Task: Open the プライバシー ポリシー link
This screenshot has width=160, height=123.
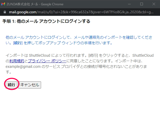Action: (x=47, y=61)
